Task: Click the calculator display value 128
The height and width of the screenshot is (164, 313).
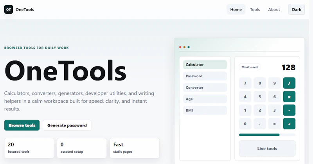Action: coord(288,68)
